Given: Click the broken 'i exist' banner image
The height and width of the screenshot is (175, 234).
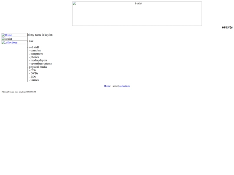Looking at the screenshot, I should [137, 13].
